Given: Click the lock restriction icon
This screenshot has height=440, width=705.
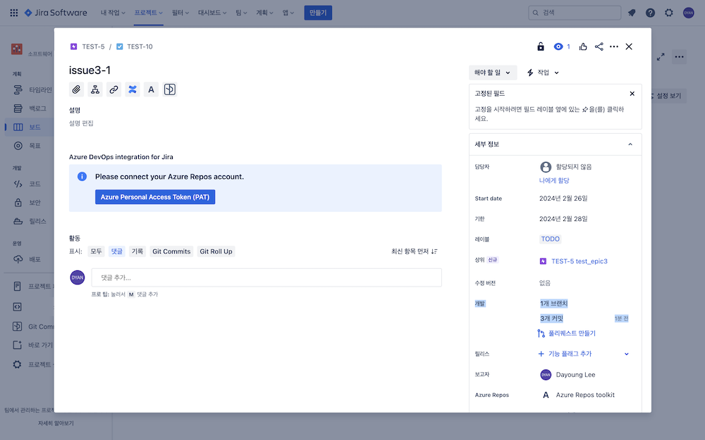Looking at the screenshot, I should [541, 46].
